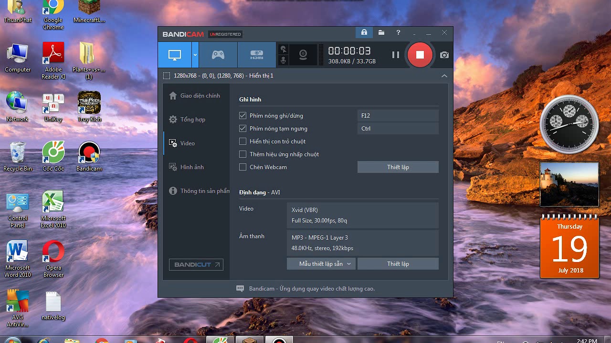
Task: Open the AVG AntiVirus desktop shortcut
Action: (18, 308)
